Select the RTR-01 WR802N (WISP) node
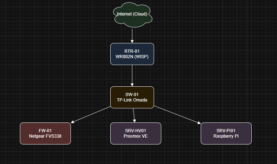This screenshot has width=277, height=164. click(132, 54)
